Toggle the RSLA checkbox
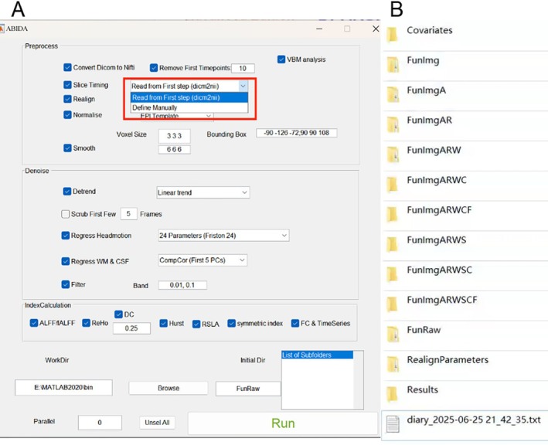 [x=196, y=324]
